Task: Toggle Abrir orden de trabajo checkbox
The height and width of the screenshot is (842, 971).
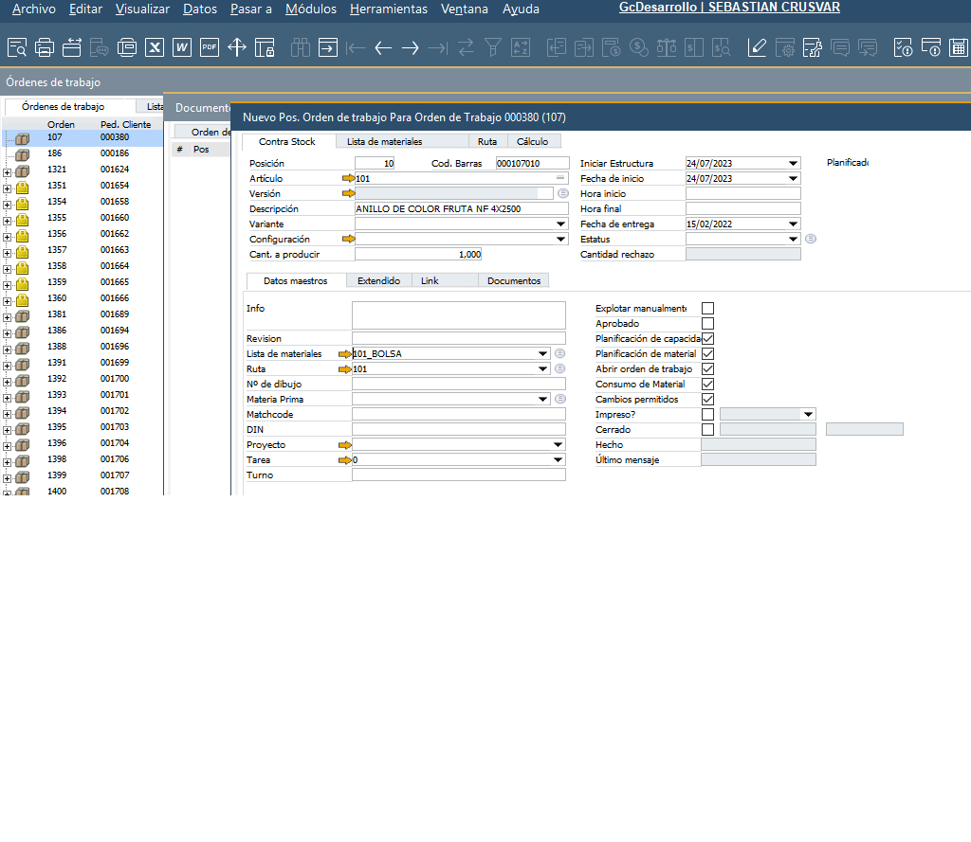Action: tap(707, 368)
